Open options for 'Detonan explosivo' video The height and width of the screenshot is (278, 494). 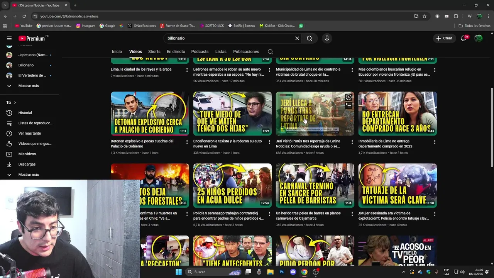pyautogui.click(x=187, y=142)
